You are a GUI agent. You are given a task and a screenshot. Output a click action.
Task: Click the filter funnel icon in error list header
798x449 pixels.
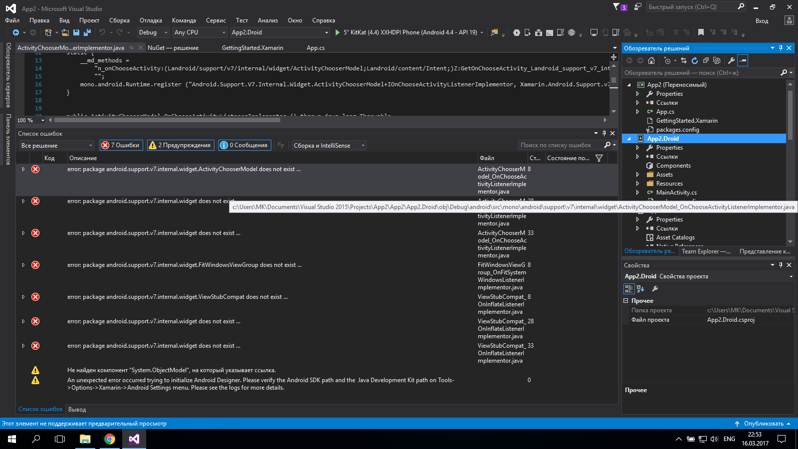[x=599, y=158]
